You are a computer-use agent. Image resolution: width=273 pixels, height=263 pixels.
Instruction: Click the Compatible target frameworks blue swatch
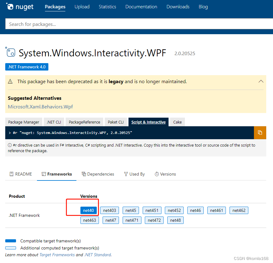click(x=10, y=241)
